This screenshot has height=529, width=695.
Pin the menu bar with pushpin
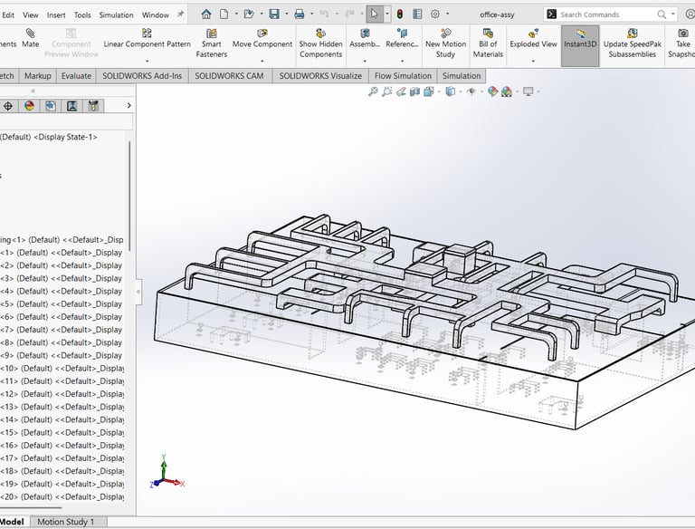180,14
